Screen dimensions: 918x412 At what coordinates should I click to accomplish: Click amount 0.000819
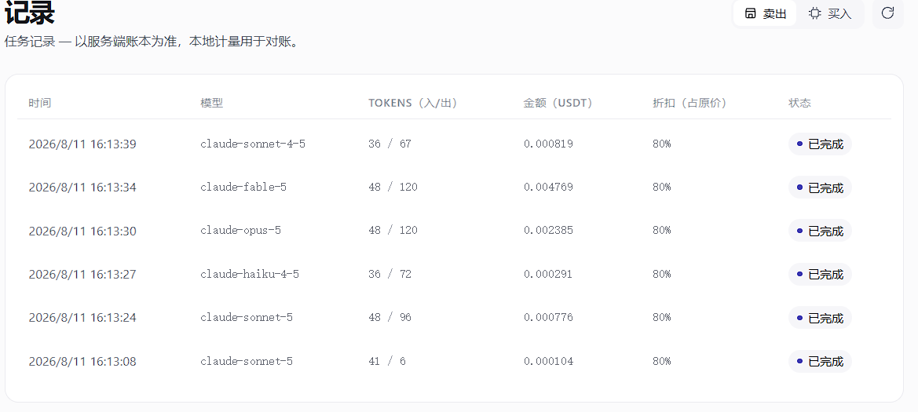549,144
